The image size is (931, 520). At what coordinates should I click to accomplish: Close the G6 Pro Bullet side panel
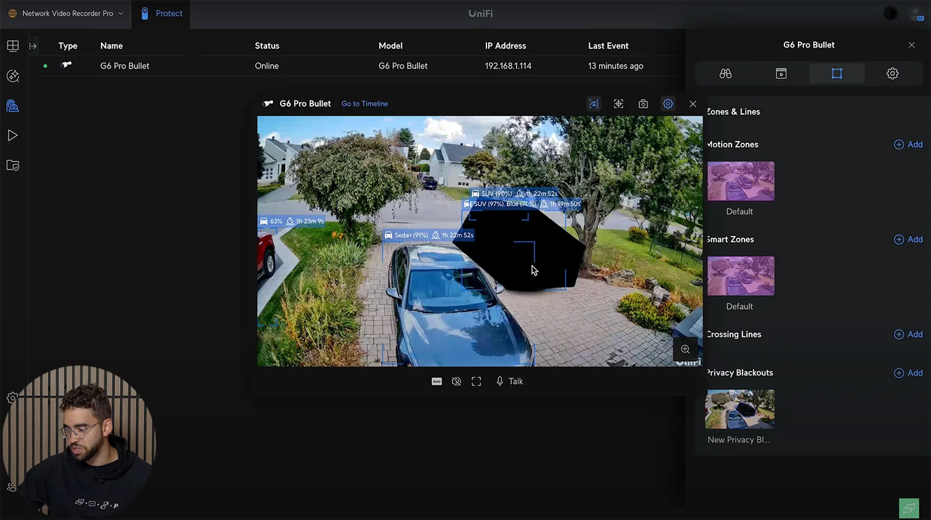912,45
